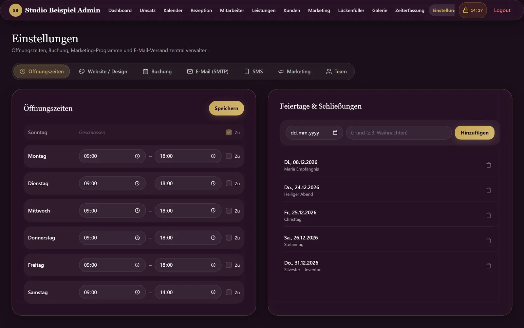Delete the Mariä Empfängnis holiday entry
Image resolution: width=524 pixels, height=328 pixels.
point(488,165)
